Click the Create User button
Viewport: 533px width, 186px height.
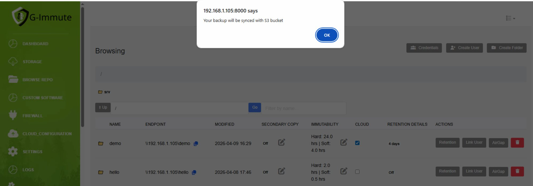point(465,48)
